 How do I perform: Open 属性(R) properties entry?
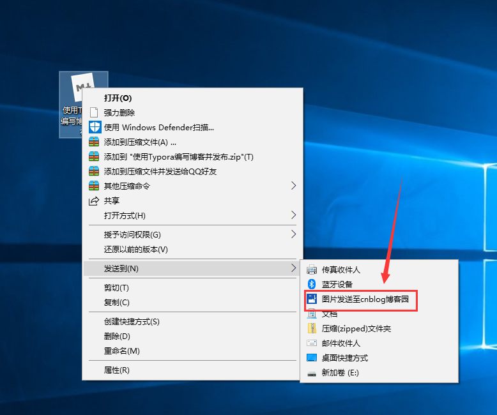pyautogui.click(x=192, y=370)
